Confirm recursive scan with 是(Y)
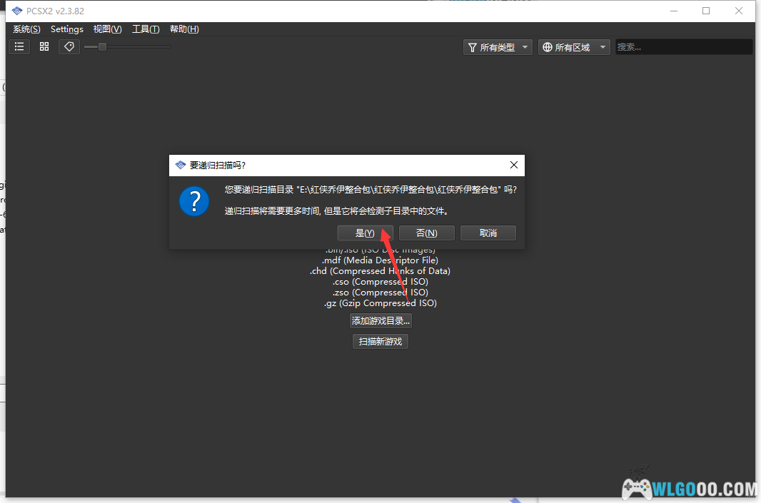Screen dimensions: 761x503 (x=365, y=233)
